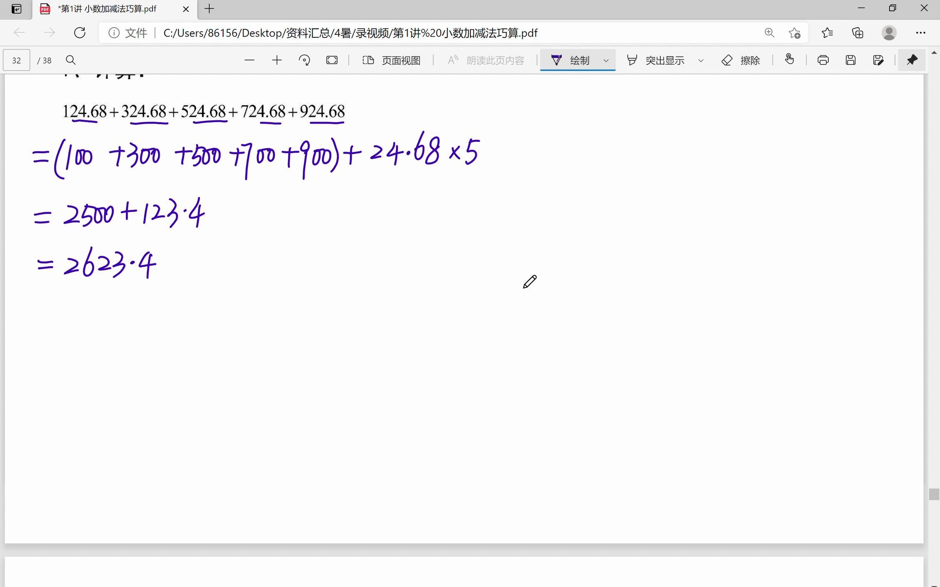
Task: Save the PDF as a new file
Action: (878, 60)
